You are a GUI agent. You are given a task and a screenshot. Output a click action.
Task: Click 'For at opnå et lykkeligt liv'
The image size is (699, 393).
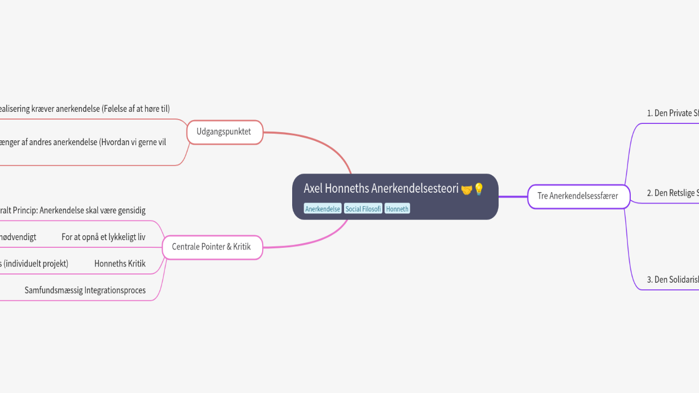point(103,237)
